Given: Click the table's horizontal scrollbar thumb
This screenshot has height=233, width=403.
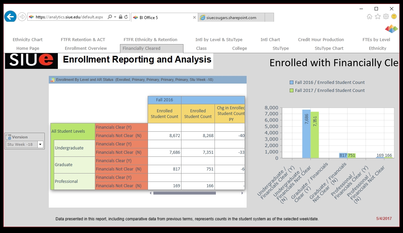Looking at the screenshot, I should point(184,193).
